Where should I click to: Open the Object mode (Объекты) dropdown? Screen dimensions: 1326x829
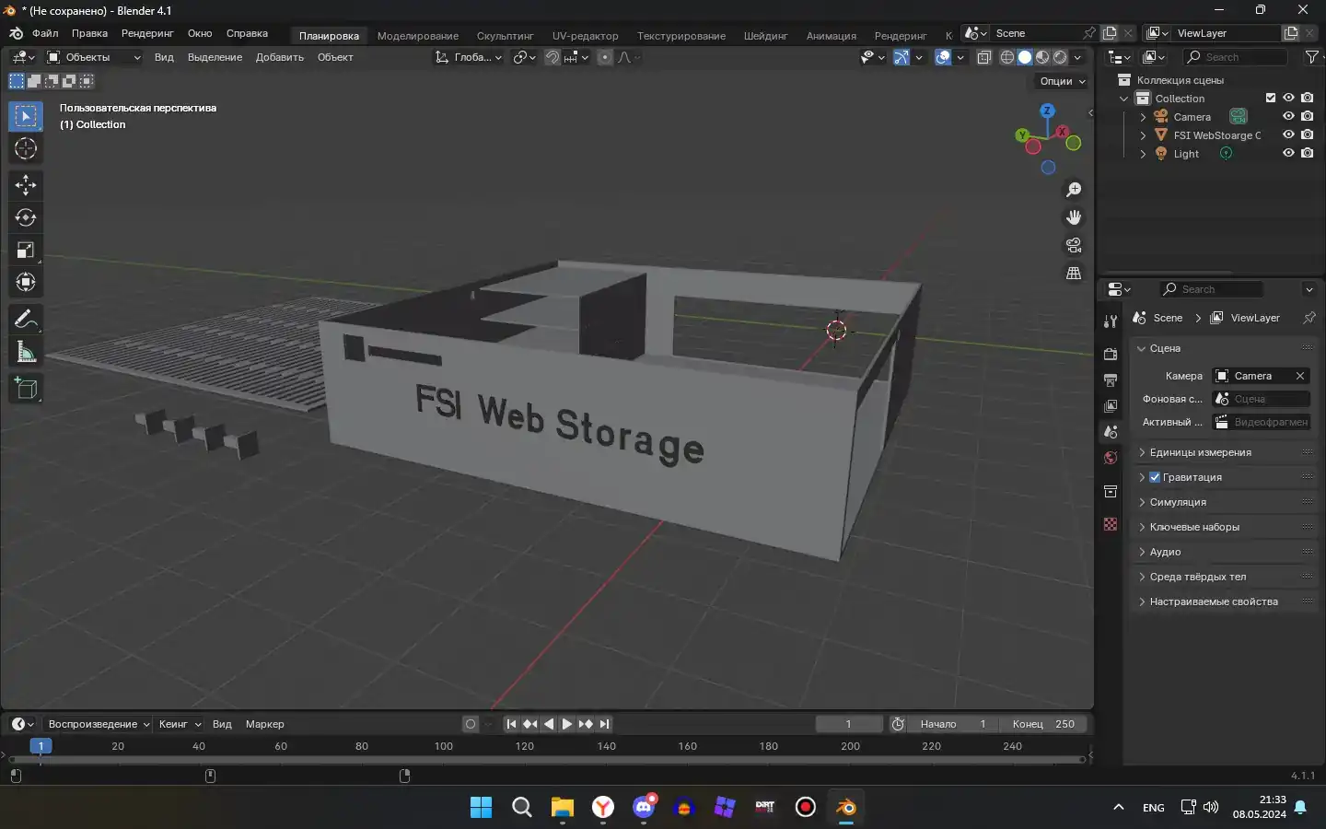coord(93,57)
